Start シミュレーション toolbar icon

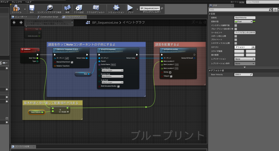point(116,8)
